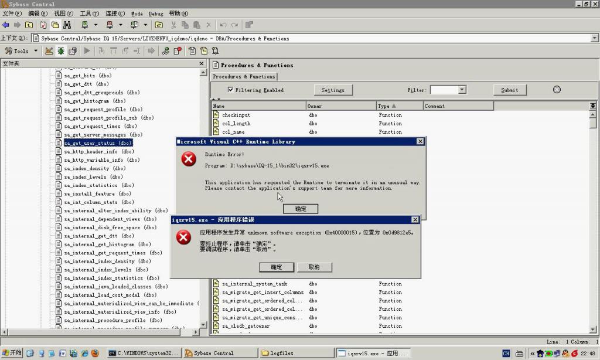Image resolution: width=600 pixels, height=360 pixels.
Task: Open the 编辑 menu
Action: click(x=38, y=13)
